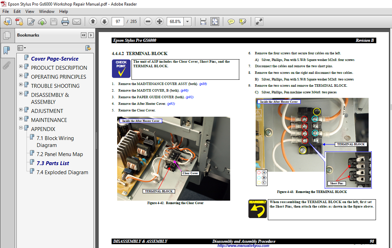Print the document using printer icon

(65, 22)
